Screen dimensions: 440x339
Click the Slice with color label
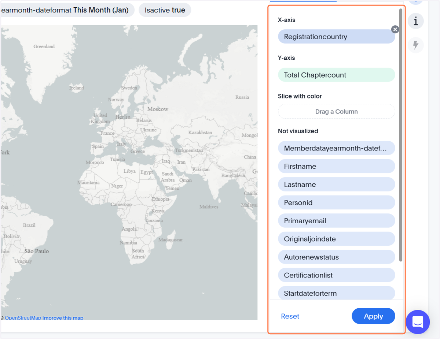pos(300,96)
